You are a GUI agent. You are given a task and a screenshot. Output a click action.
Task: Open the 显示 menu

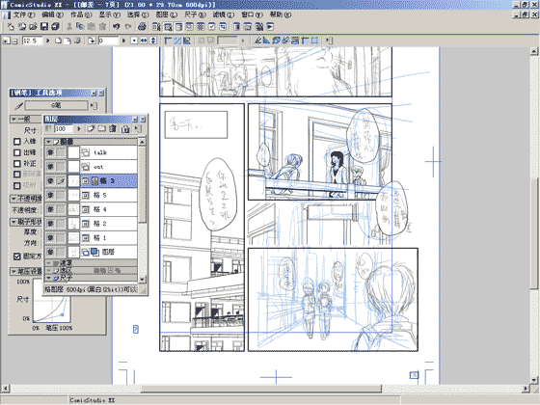pyautogui.click(x=110, y=14)
